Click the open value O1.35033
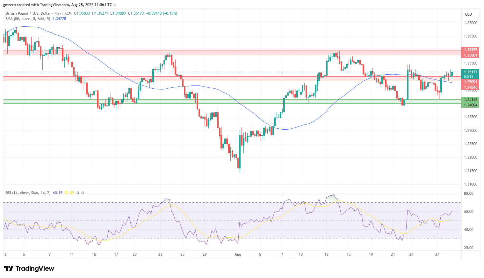 pyautogui.click(x=82, y=13)
